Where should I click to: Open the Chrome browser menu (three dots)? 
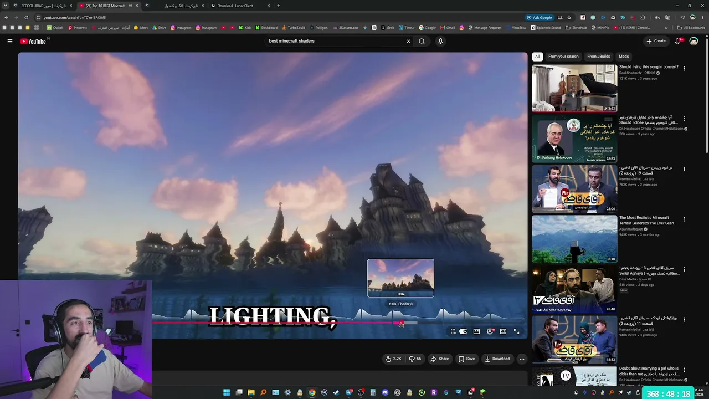[x=702, y=17]
